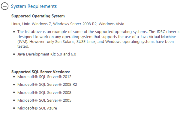Click the bullet next to Java Development Kit

point(14,54)
